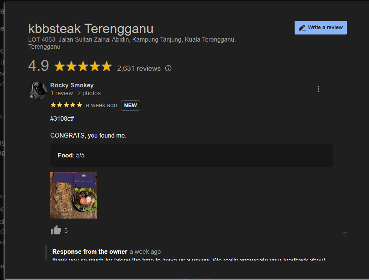Click the like count number 5

pyautogui.click(x=66, y=231)
